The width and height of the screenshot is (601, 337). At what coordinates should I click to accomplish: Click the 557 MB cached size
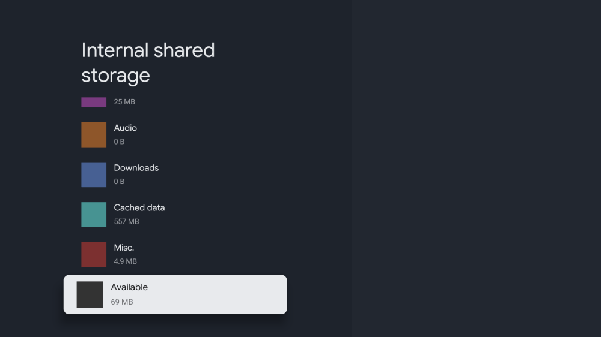(126, 221)
